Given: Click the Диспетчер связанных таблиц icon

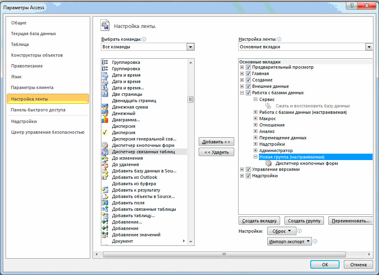Looking at the screenshot, I should click(x=105, y=152).
